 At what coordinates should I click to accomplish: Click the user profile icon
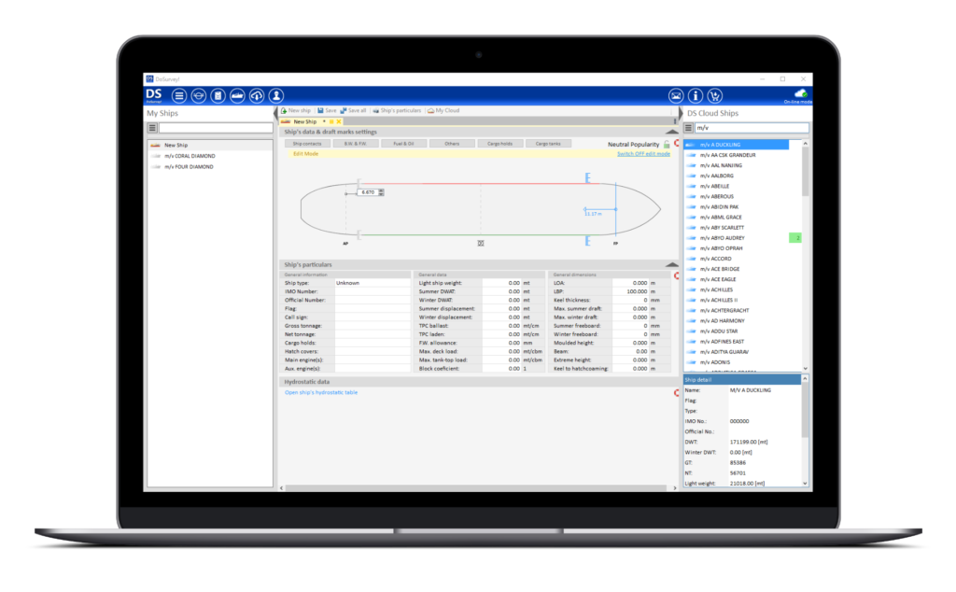point(276,95)
